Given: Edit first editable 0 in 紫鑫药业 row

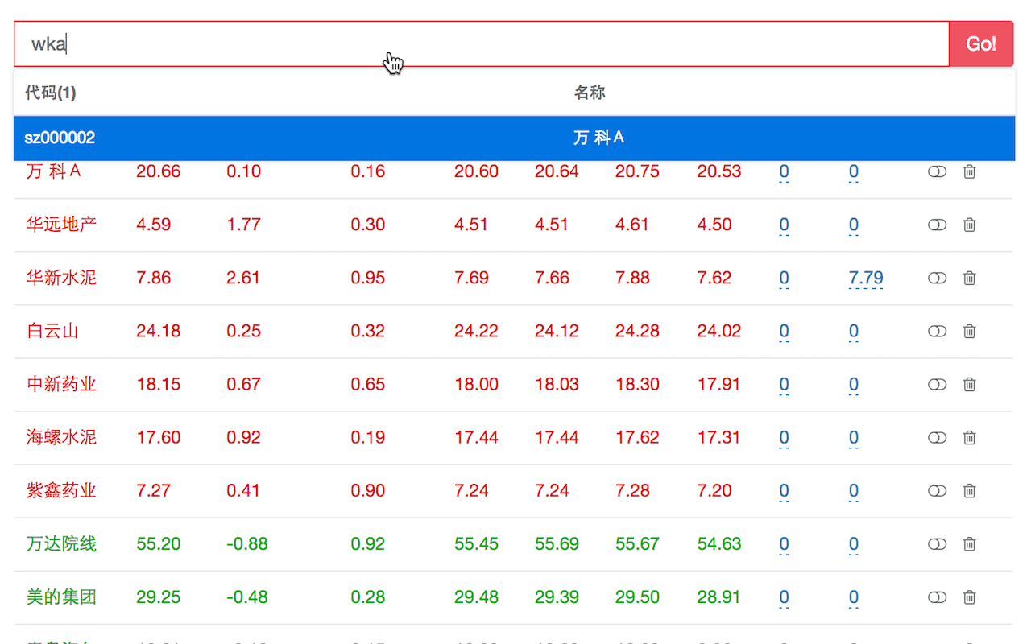Looking at the screenshot, I should (x=784, y=491).
